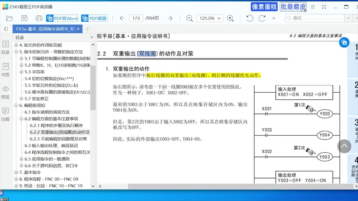Jump to top with round arrow button
Viewport: 358px width, 201px height.
(x=344, y=146)
